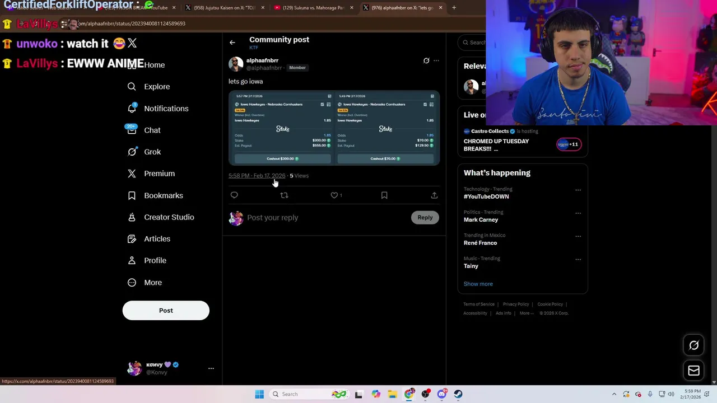Click the white Post button
The width and height of the screenshot is (717, 403).
[166, 311]
